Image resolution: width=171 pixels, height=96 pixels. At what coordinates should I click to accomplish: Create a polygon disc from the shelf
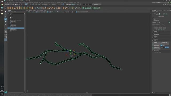pyautogui.click(x=22, y=8)
